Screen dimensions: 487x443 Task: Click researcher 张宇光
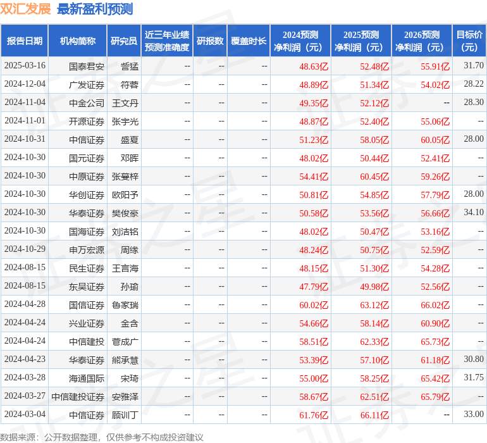coord(125,122)
